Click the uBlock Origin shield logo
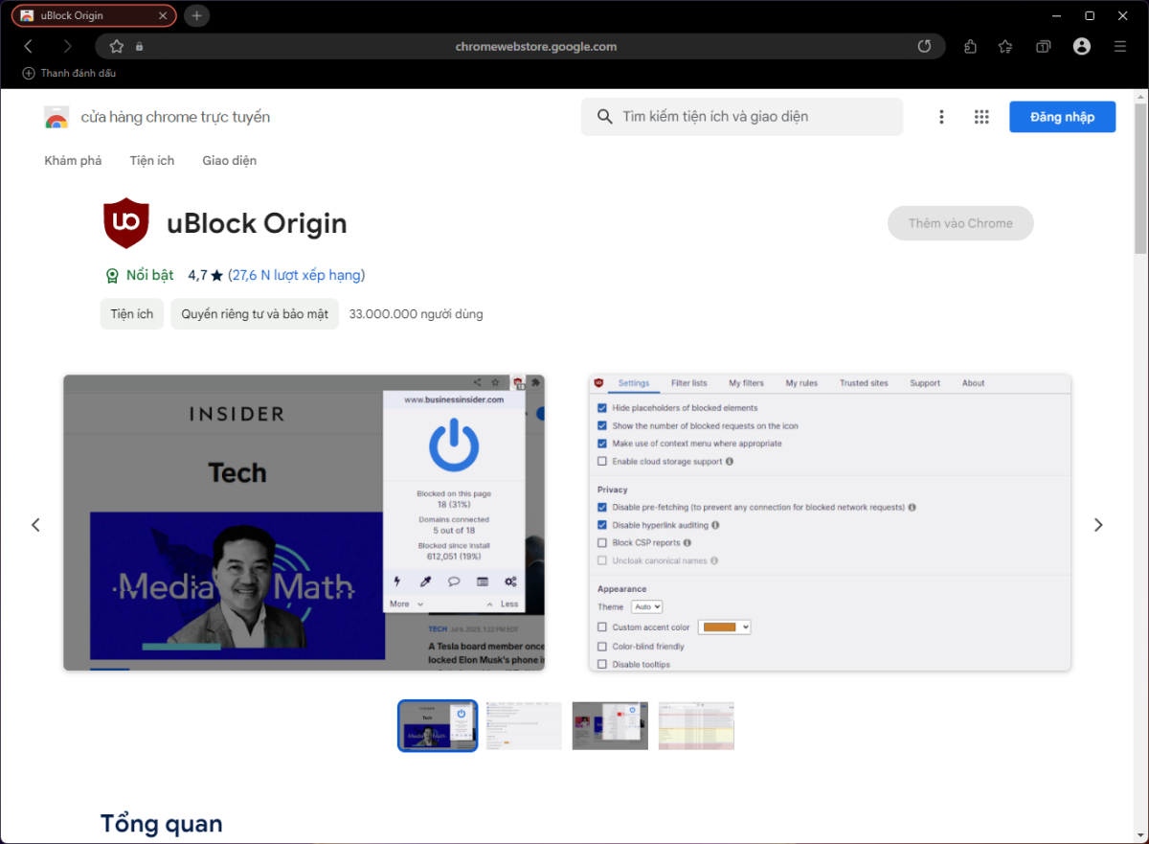 point(126,223)
